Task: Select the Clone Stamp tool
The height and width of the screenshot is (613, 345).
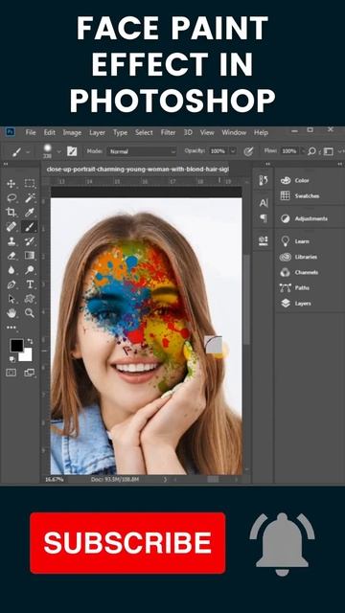Action: tap(11, 240)
